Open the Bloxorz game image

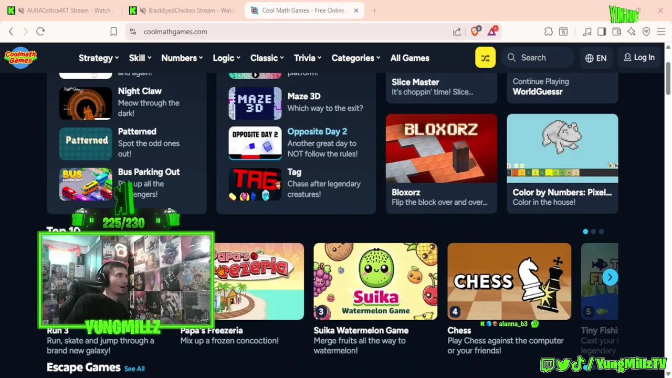point(442,148)
